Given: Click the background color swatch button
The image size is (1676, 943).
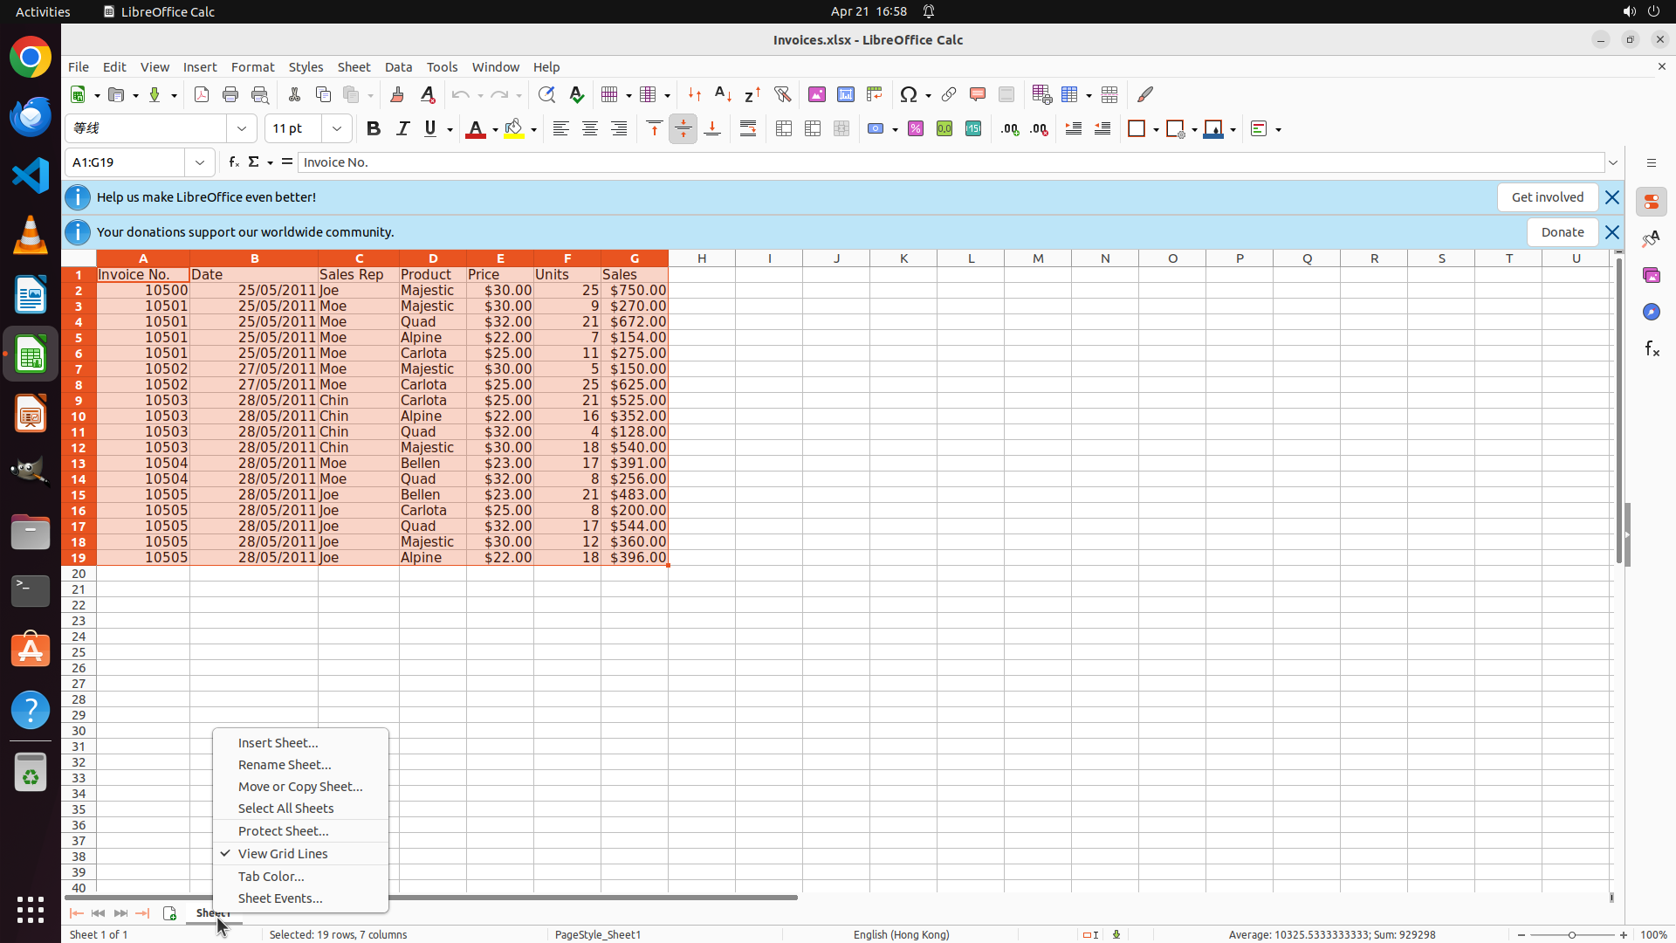Looking at the screenshot, I should click(x=514, y=129).
